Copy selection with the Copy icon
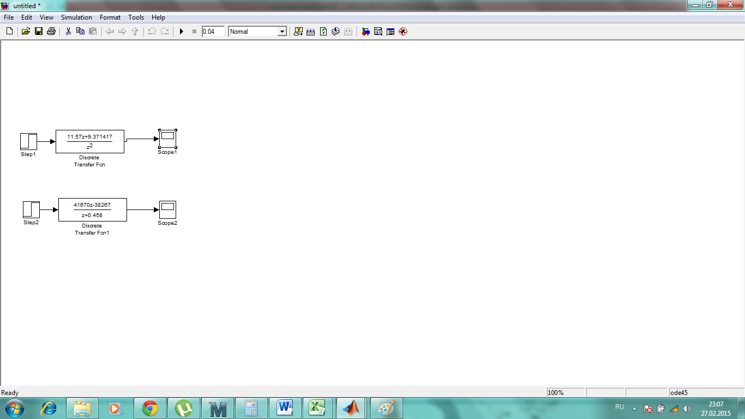Viewport: 745px width, 419px height. coord(80,32)
